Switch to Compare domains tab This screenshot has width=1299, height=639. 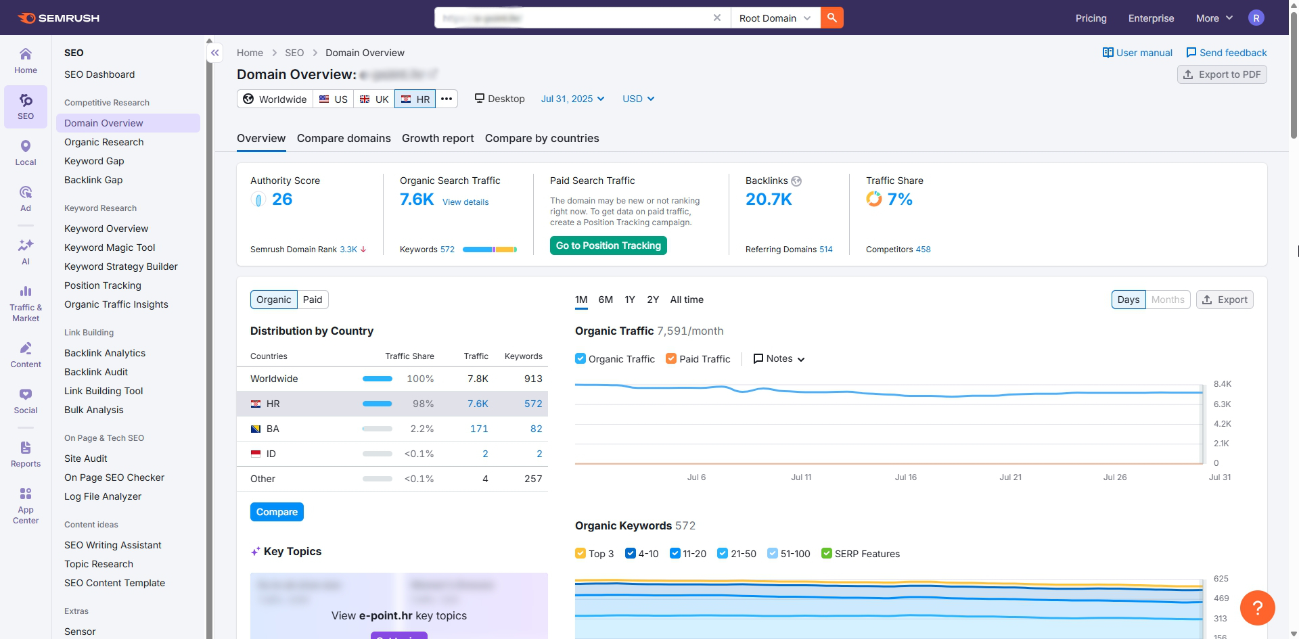(x=344, y=138)
